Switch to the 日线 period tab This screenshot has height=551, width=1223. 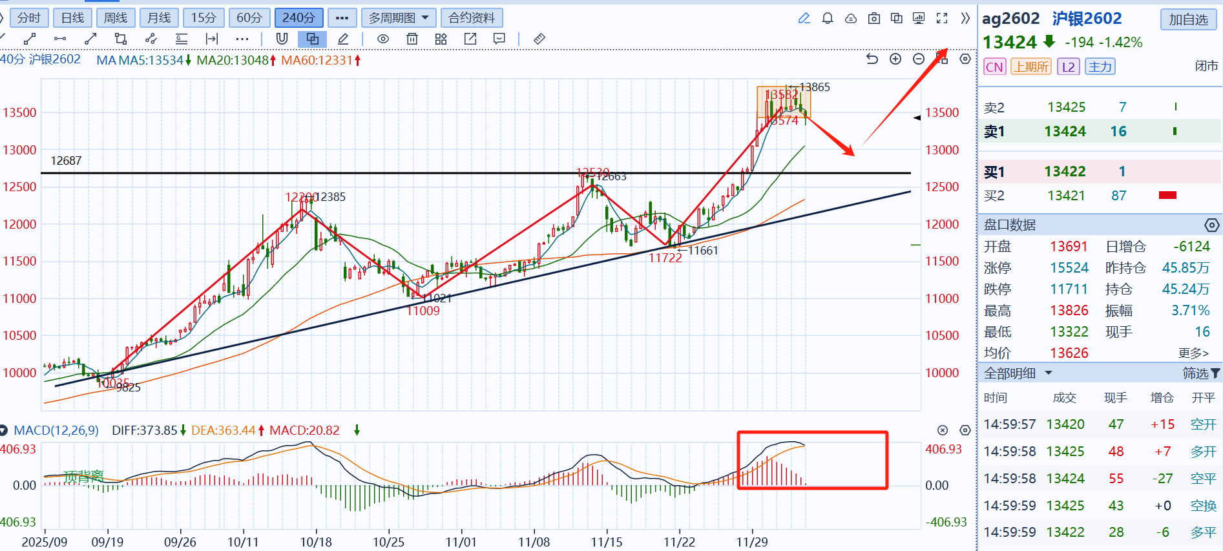tap(72, 18)
